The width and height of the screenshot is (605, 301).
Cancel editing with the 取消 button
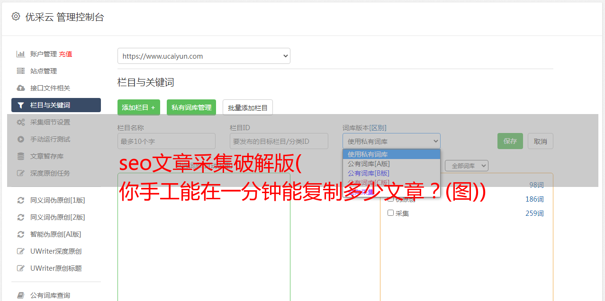(x=541, y=141)
